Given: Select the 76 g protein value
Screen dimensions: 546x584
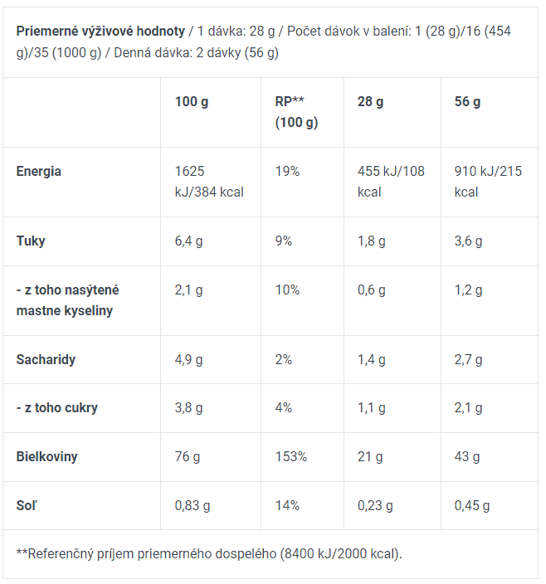Looking at the screenshot, I should coord(188,456).
